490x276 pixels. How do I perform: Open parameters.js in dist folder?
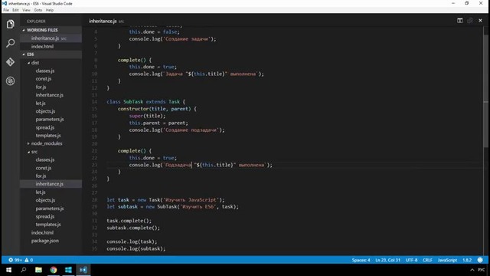click(x=51, y=120)
